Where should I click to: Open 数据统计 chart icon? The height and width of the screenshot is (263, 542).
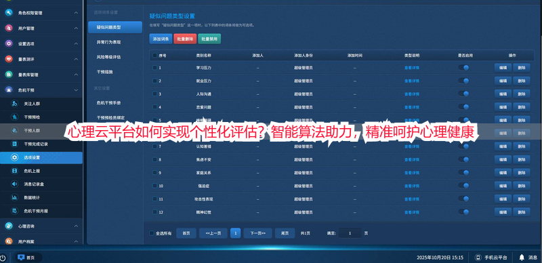click(x=14, y=198)
